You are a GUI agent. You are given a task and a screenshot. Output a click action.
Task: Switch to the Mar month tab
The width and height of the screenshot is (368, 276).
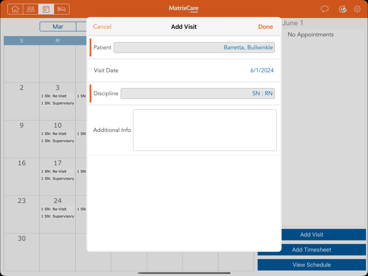[58, 26]
